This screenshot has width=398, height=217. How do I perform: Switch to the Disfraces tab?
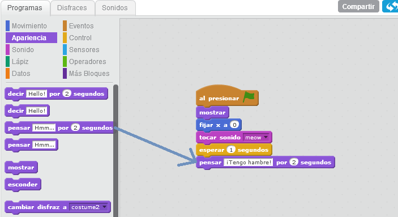click(x=72, y=8)
